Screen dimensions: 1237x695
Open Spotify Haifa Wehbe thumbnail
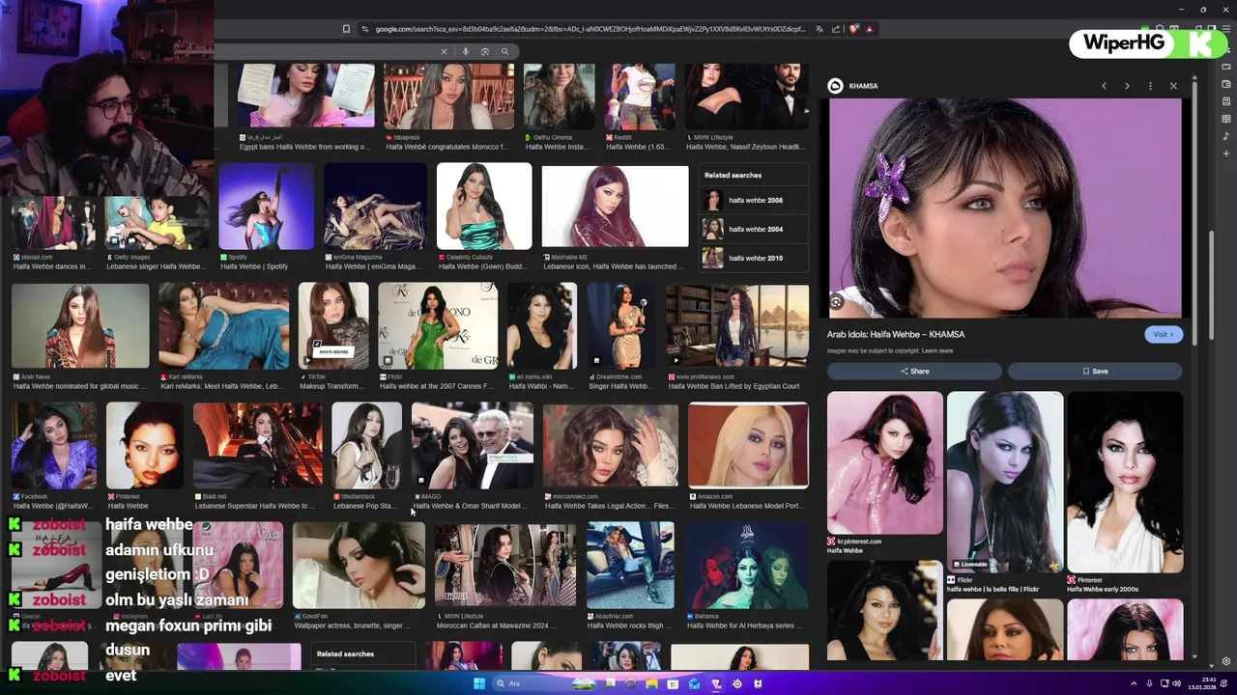coord(266,207)
